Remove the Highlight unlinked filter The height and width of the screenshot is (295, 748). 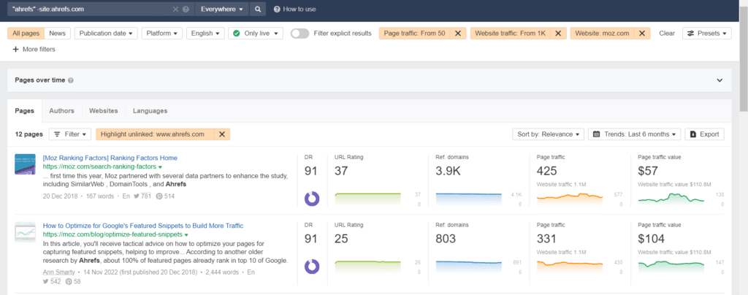(x=222, y=134)
